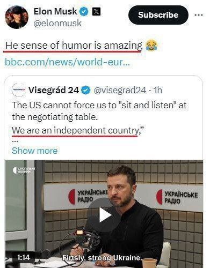Open the Visegrád 24 display name
The width and height of the screenshot is (210, 268).
click(x=54, y=90)
